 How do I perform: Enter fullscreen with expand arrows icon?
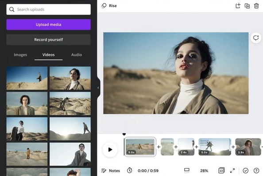tap(232, 171)
